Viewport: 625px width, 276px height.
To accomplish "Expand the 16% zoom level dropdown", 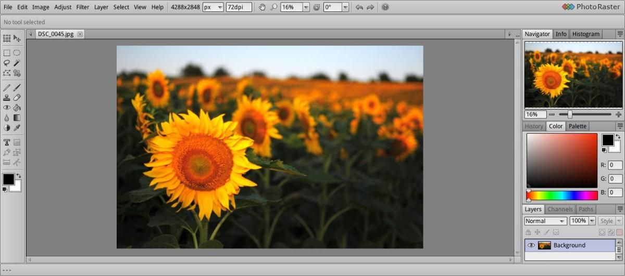I will (306, 7).
